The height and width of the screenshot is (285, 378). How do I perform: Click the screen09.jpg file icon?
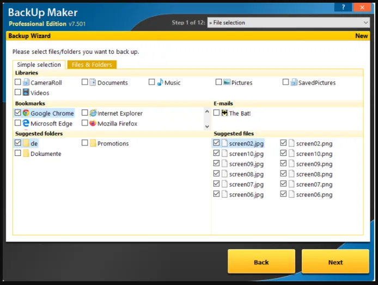(225, 163)
